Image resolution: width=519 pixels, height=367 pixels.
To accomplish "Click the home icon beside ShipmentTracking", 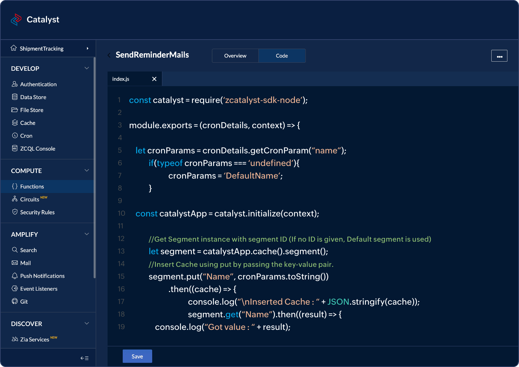I will click(x=14, y=48).
